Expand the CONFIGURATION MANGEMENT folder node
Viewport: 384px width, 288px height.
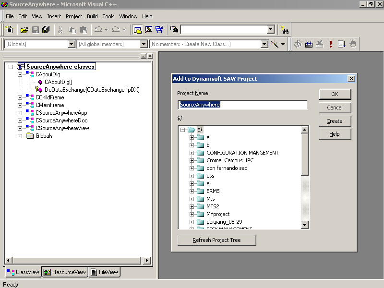(x=192, y=153)
